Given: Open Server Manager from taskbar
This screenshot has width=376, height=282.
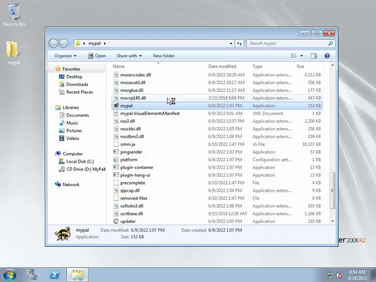Looking at the screenshot, I should 32,275.
